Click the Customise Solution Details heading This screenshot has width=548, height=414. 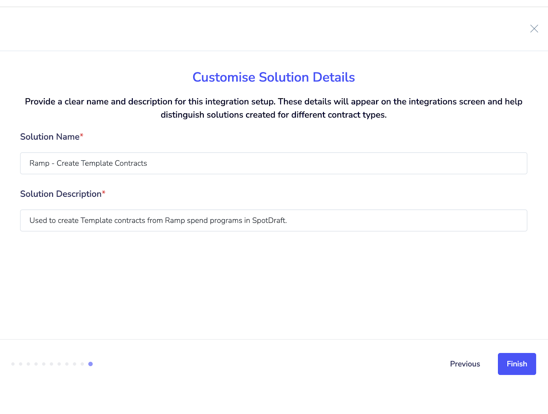[273, 77]
